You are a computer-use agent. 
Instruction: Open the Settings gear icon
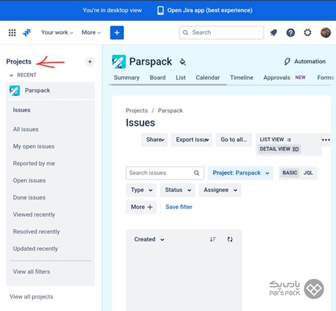coord(307,33)
